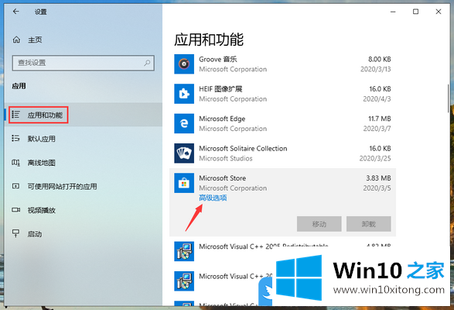This screenshot has width=454, height=310.
Task: Open the 主页 home icon
Action: pos(16,40)
